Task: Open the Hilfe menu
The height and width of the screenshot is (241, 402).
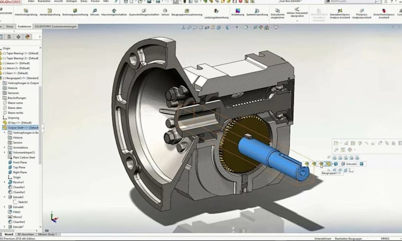Action: [106, 1]
